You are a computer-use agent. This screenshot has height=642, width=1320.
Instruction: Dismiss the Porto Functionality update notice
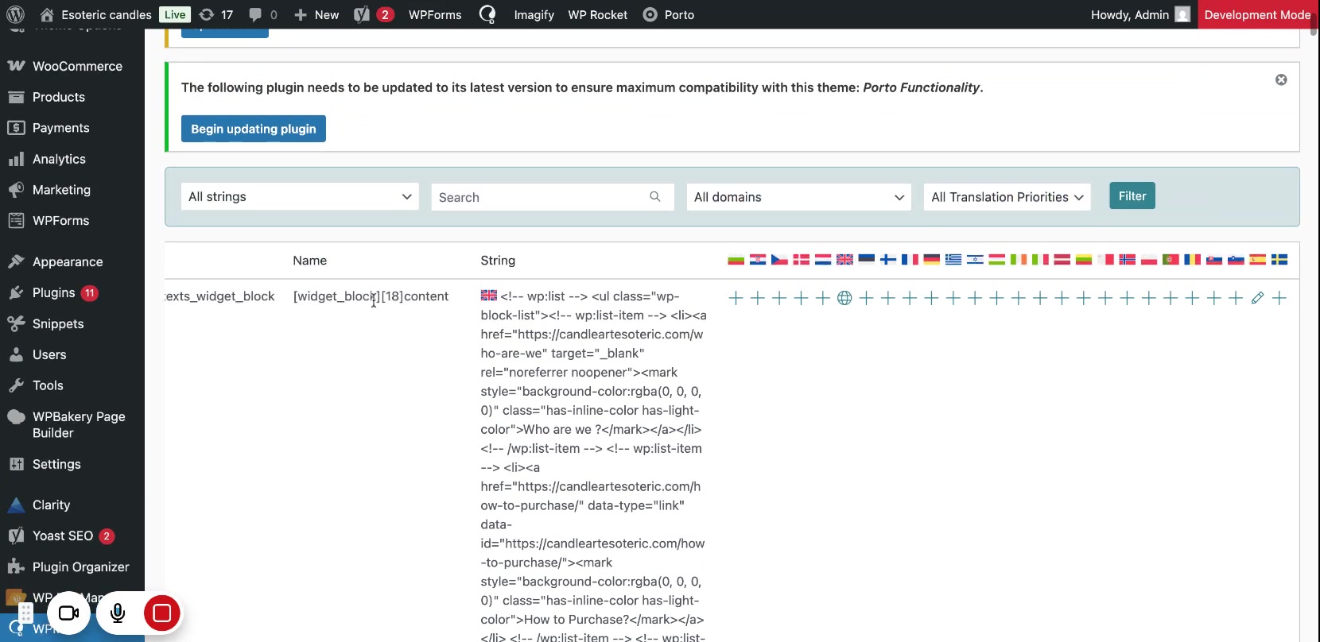tap(1281, 79)
